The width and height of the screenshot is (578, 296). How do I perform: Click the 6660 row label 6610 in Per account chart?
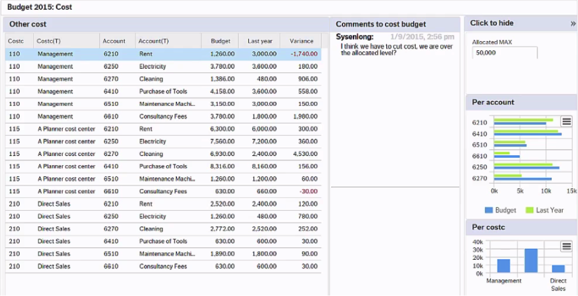(x=480, y=157)
